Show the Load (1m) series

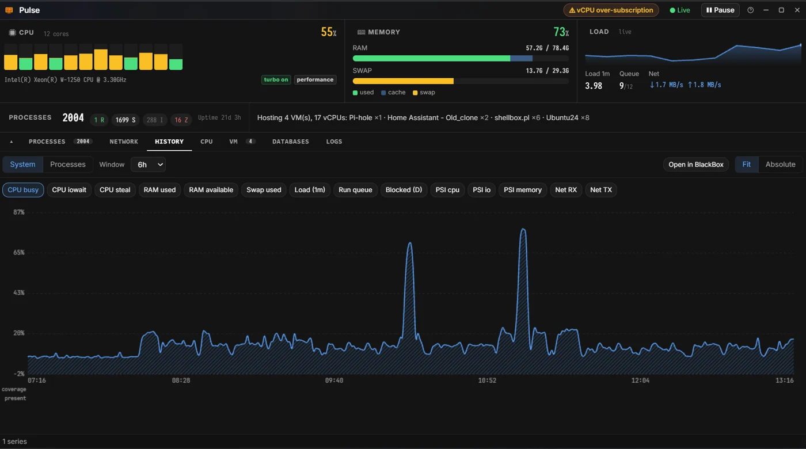[x=310, y=190]
